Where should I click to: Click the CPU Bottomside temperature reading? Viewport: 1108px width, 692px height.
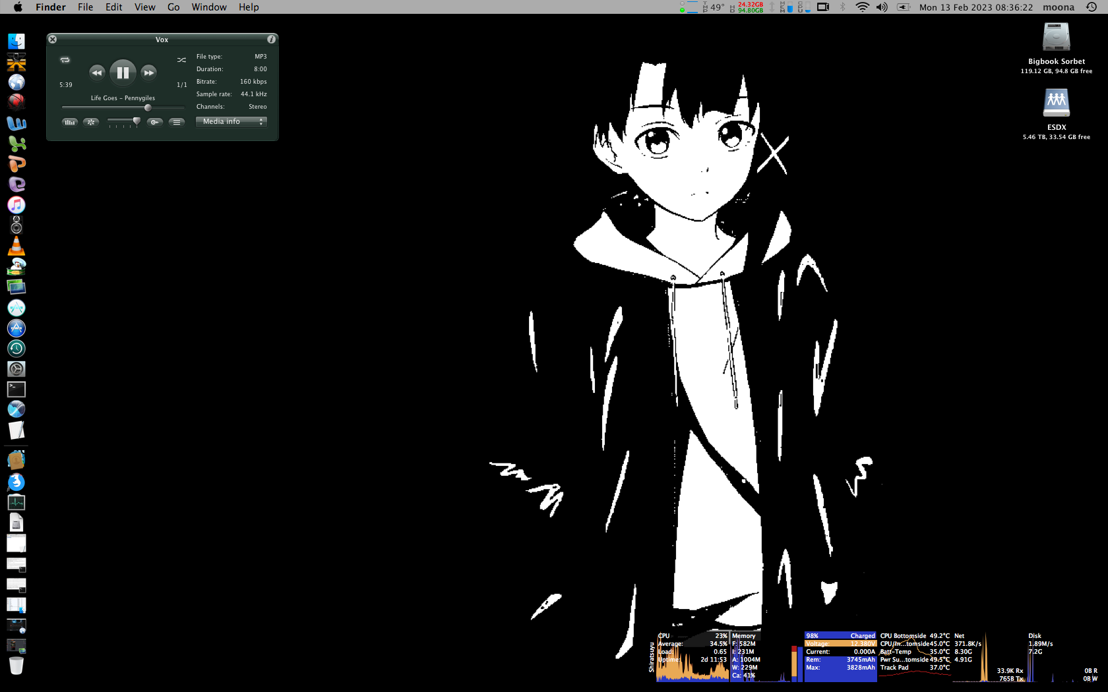[915, 636]
